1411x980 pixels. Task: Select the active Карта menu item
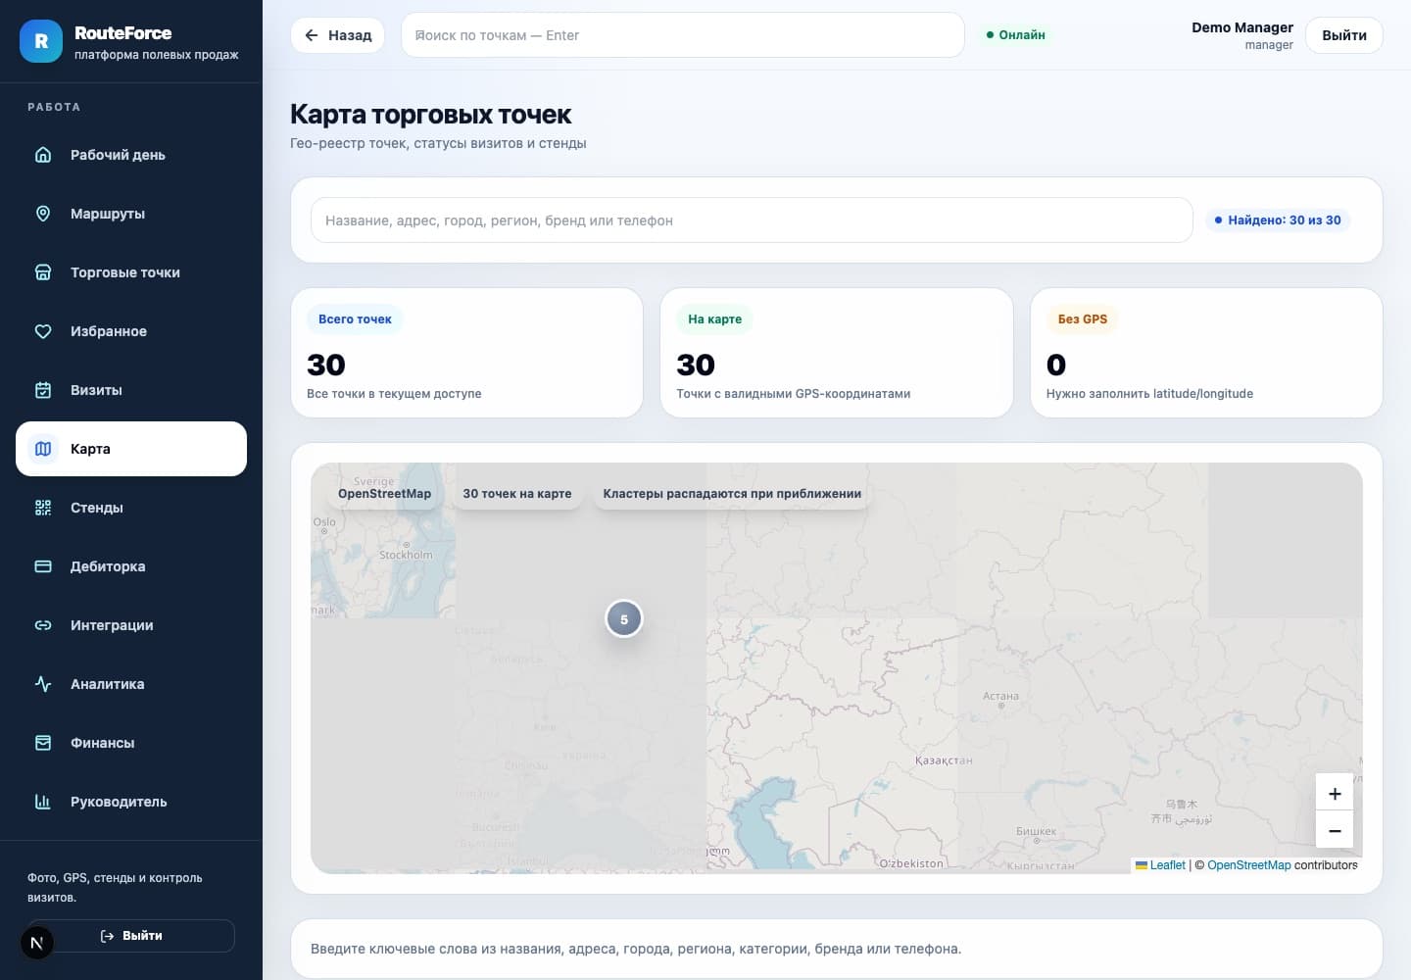pos(131,449)
